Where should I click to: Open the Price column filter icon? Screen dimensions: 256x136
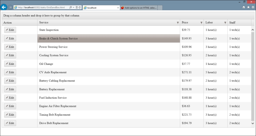[x=201, y=23]
